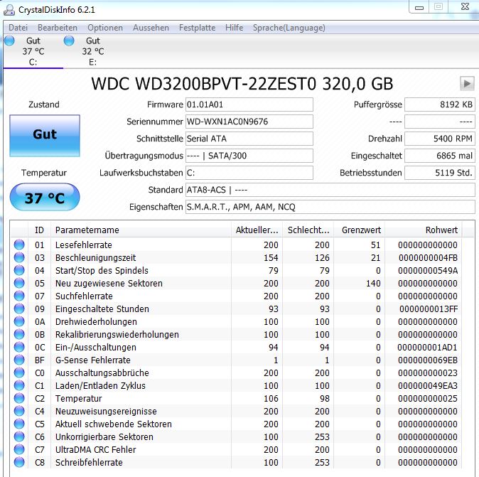Open the Sprache(Language) menu

point(289,28)
